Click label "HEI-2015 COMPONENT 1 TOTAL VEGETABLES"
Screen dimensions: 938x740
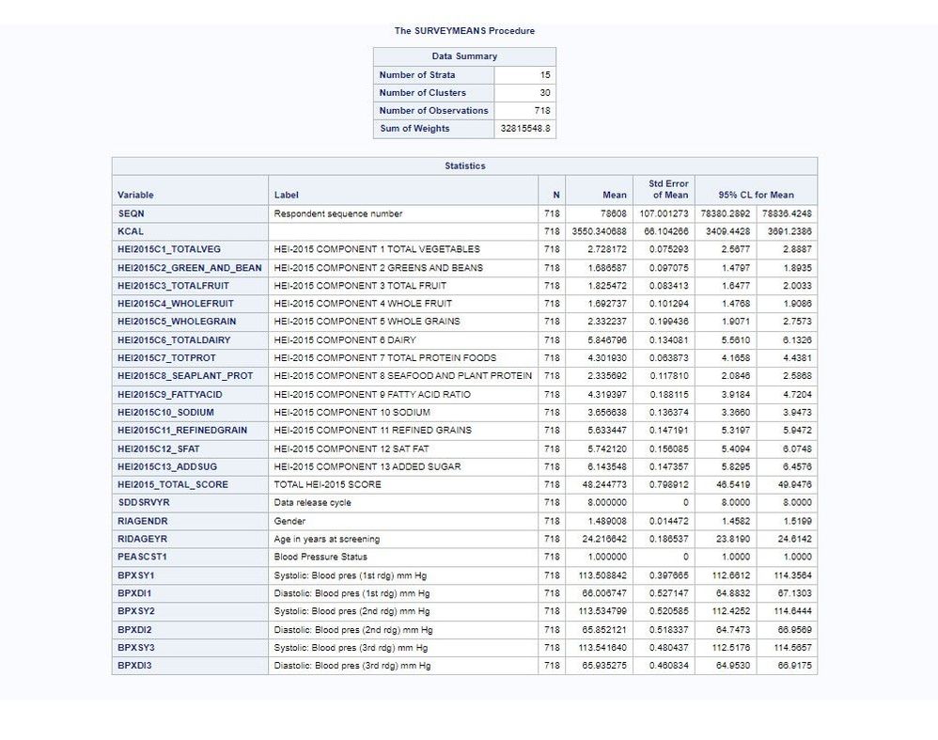[377, 249]
